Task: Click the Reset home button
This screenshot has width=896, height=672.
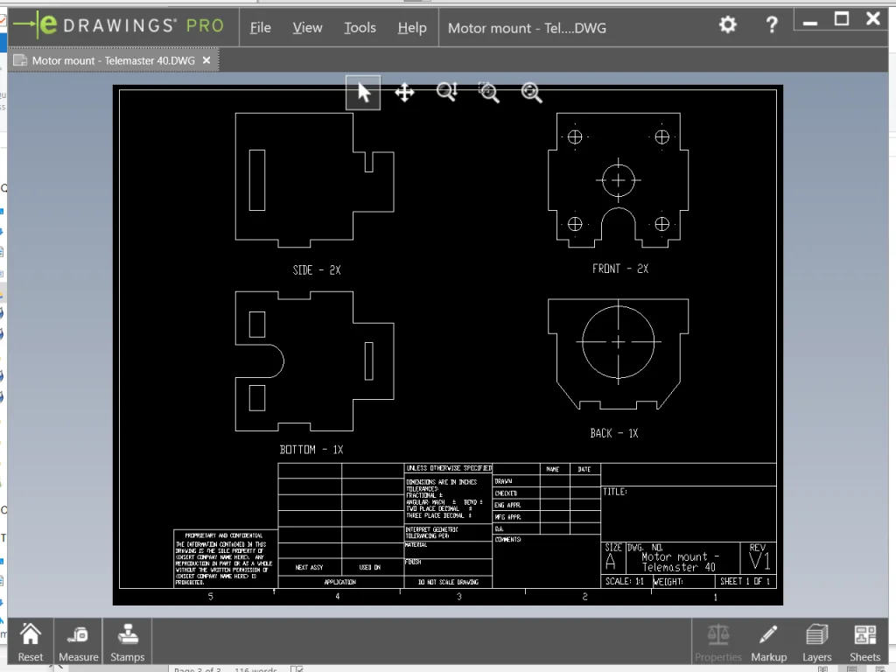Action: 31,641
